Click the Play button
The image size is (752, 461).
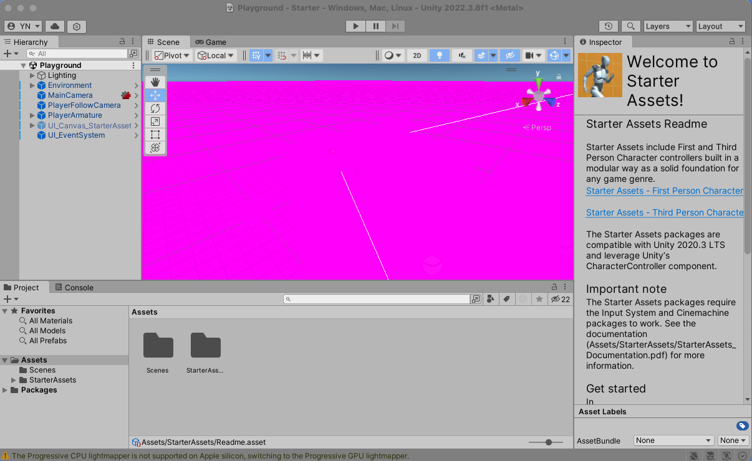[x=355, y=26]
